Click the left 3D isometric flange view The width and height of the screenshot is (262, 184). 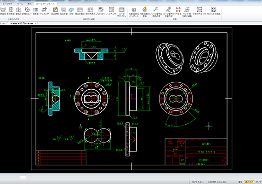[170, 58]
